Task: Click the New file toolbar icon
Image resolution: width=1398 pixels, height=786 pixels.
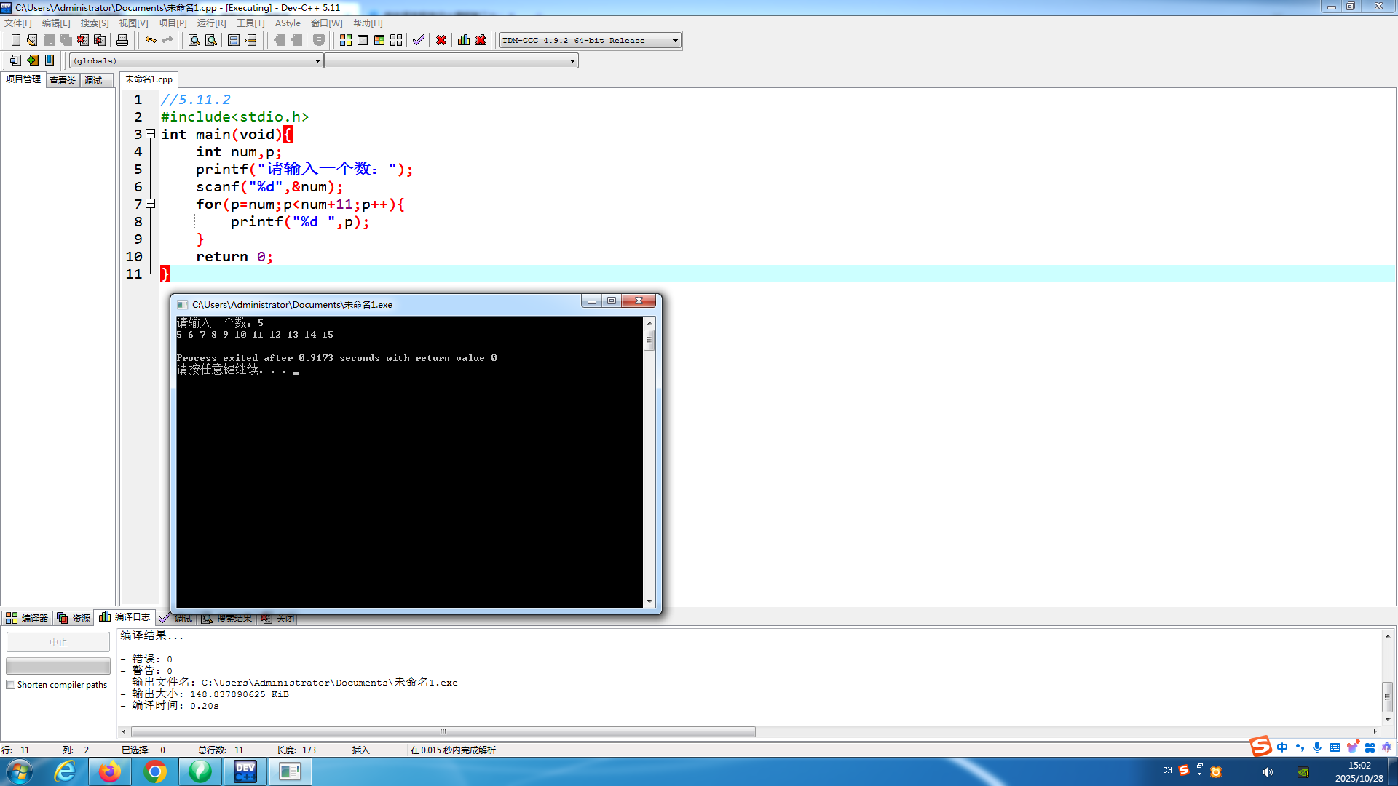Action: (x=15, y=40)
